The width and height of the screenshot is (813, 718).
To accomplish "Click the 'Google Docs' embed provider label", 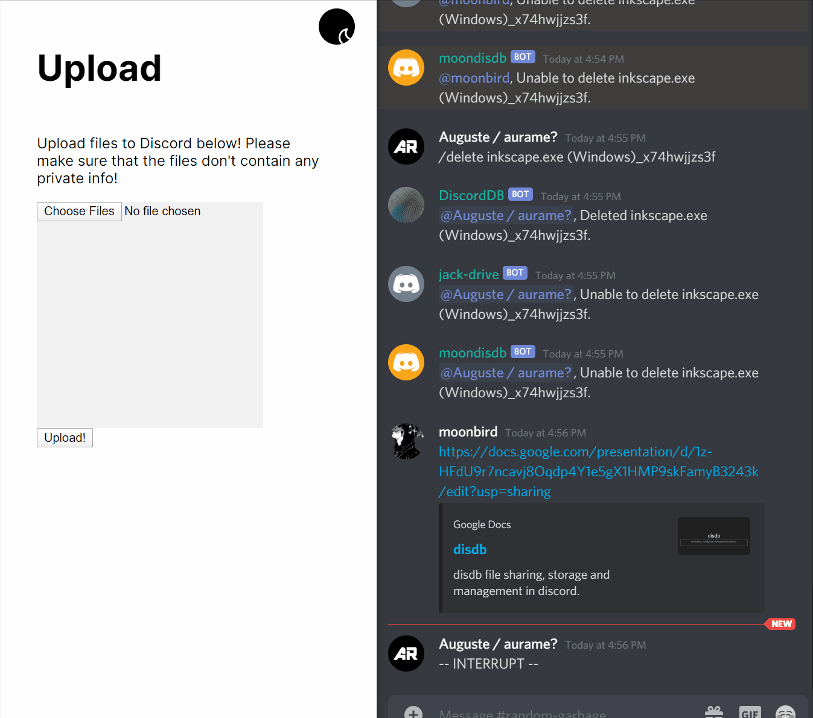I will pos(482,524).
